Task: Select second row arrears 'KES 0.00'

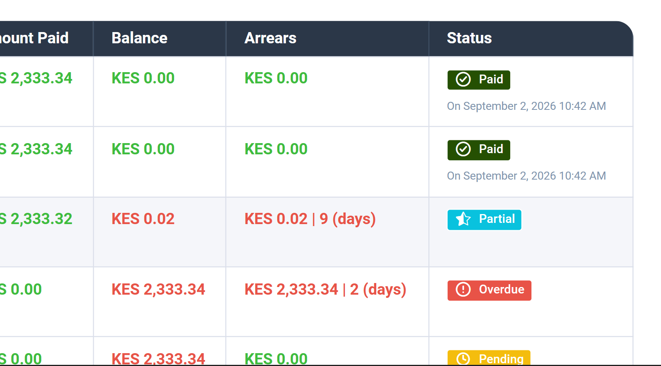Action: click(x=276, y=149)
